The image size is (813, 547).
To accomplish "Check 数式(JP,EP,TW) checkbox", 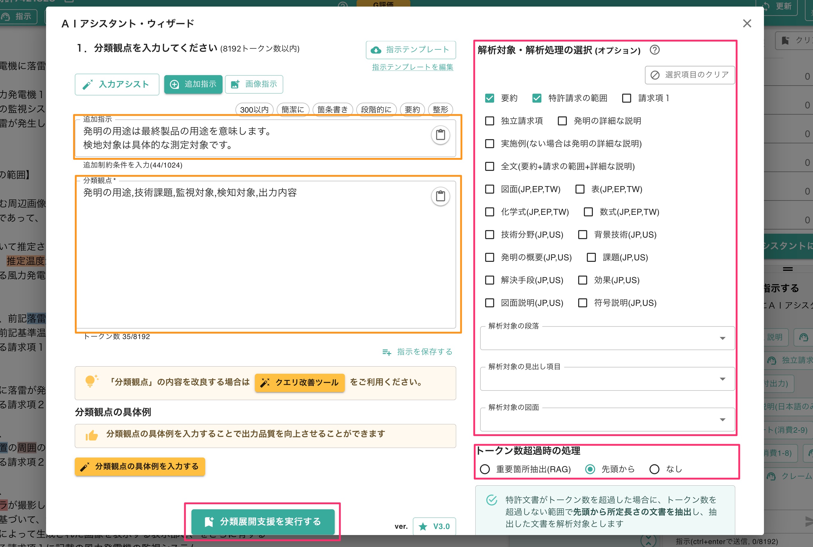I will point(588,212).
